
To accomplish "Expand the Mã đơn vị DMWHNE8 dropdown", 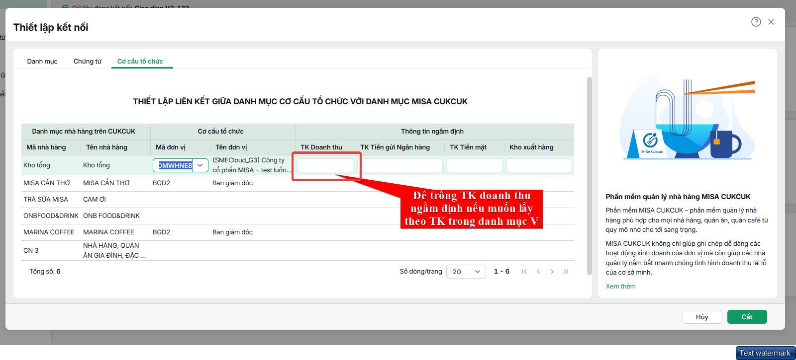I will 200,165.
